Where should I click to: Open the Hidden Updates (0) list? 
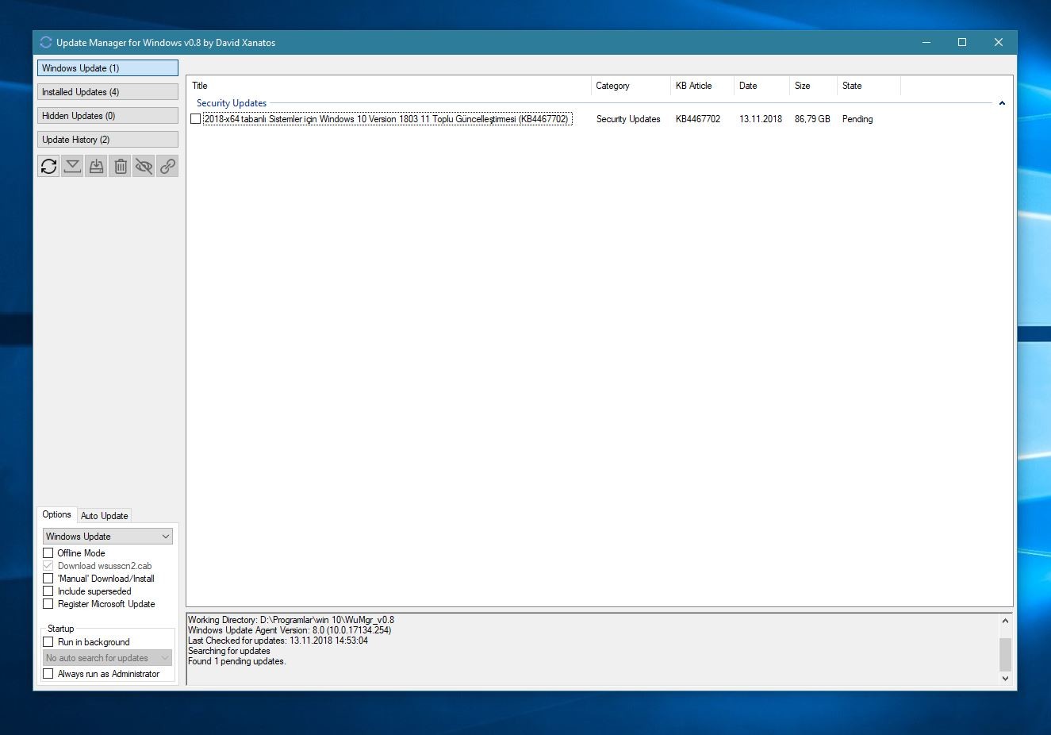pos(108,116)
